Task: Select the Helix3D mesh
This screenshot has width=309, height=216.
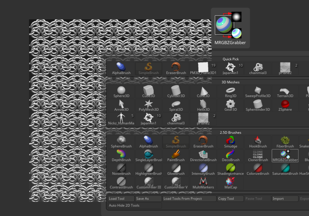Action: (x=203, y=106)
